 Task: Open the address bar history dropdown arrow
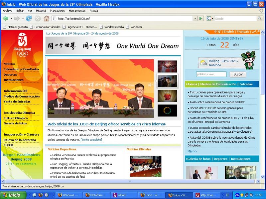[x=195, y=19]
